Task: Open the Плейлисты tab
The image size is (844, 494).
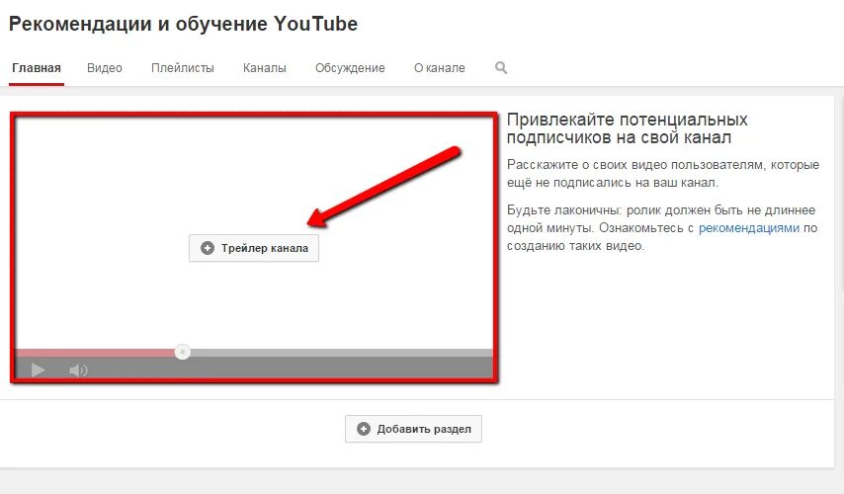Action: [183, 68]
